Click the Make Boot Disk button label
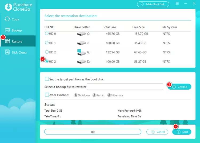The width and height of the screenshot is (200, 143). tap(155, 4)
